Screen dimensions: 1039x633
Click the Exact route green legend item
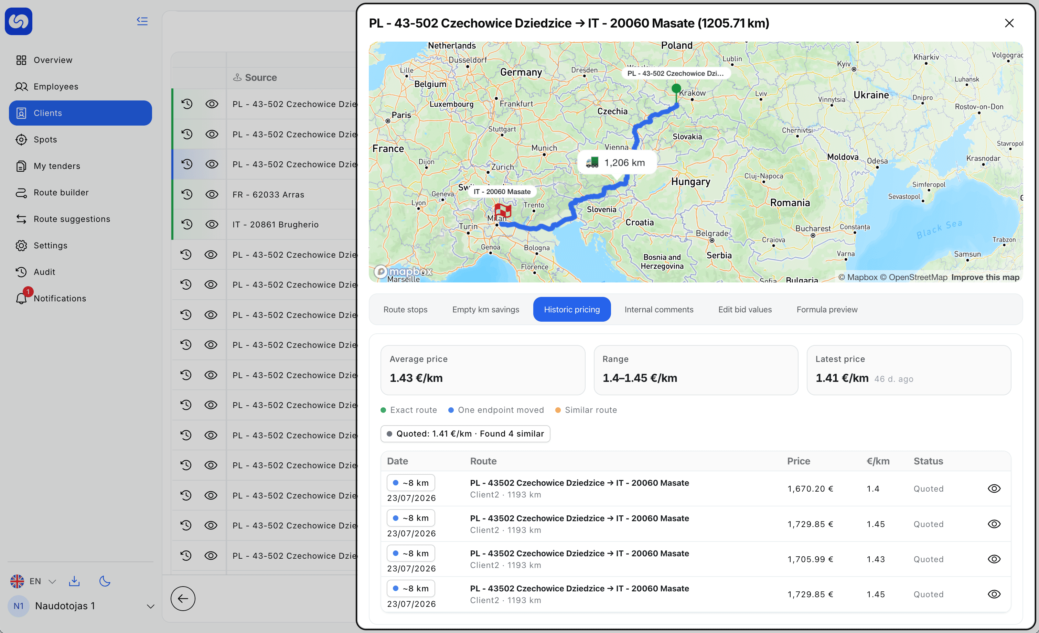pyautogui.click(x=409, y=410)
